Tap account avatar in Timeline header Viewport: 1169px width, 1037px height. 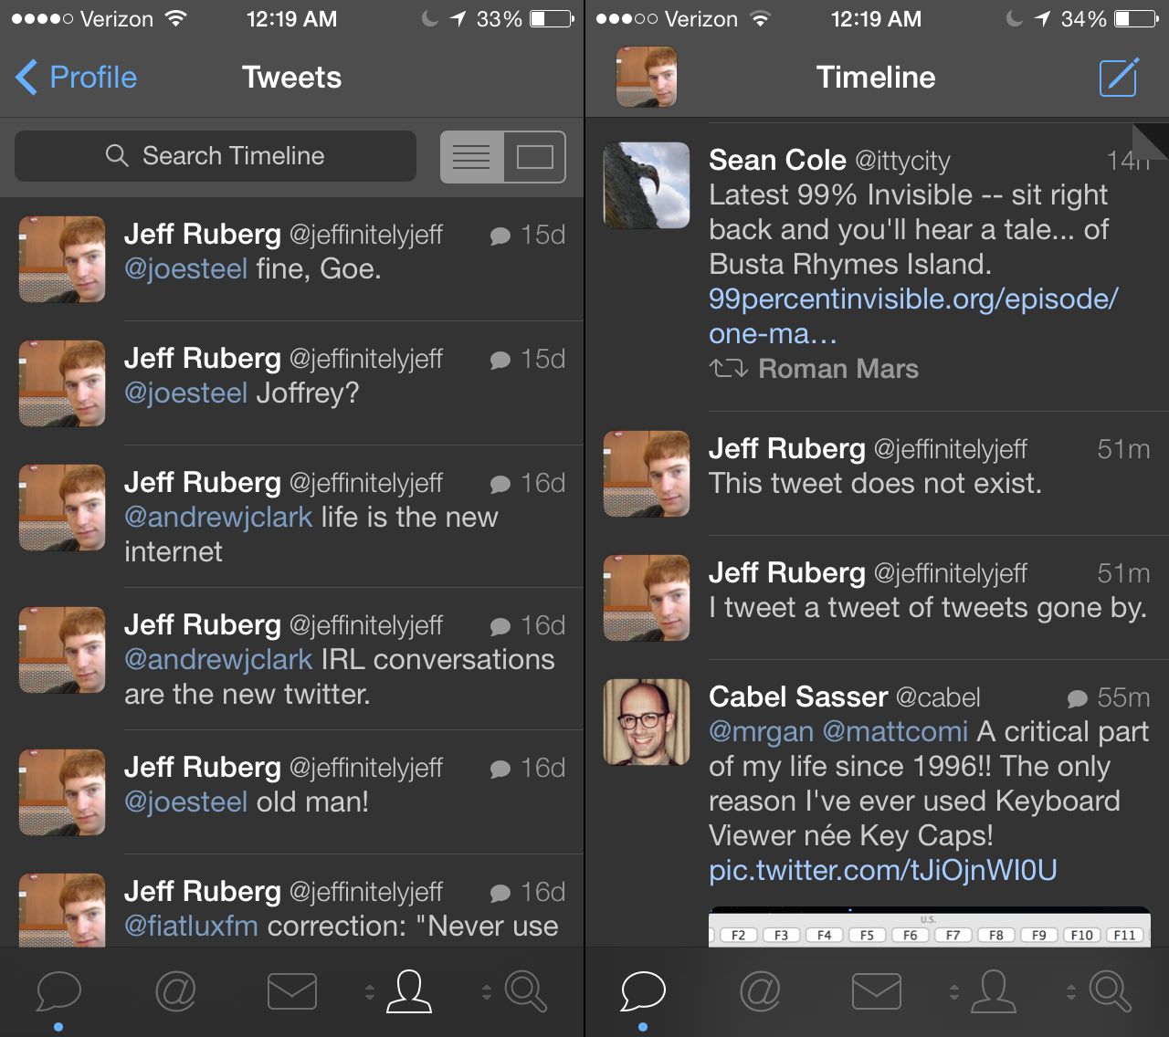(647, 77)
